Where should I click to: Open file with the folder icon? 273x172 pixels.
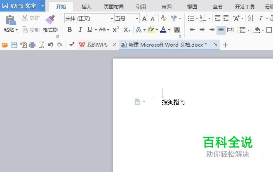pyautogui.click(x=5, y=45)
